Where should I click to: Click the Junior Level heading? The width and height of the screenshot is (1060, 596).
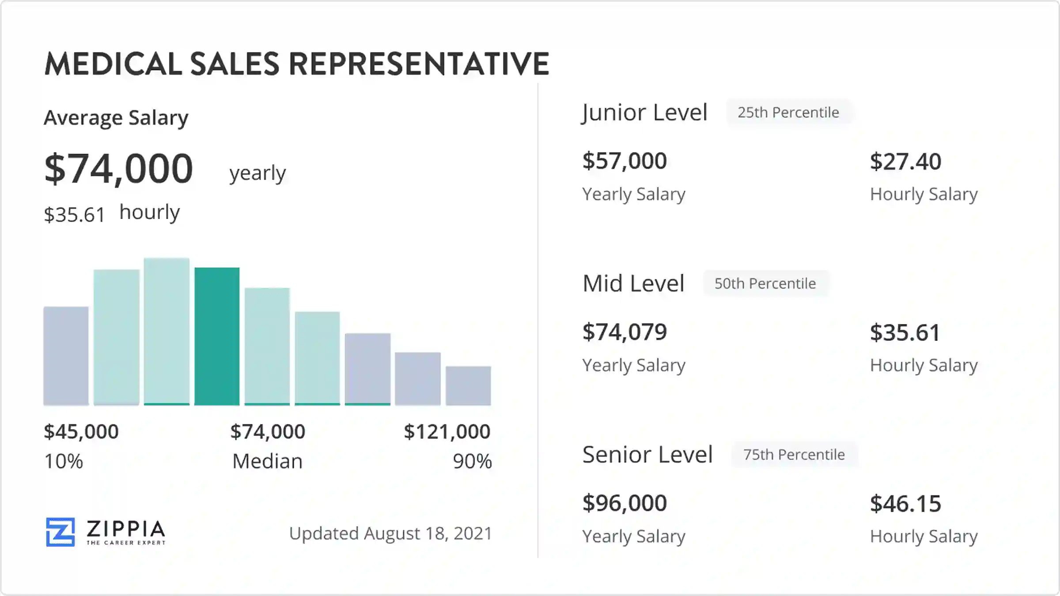(645, 113)
